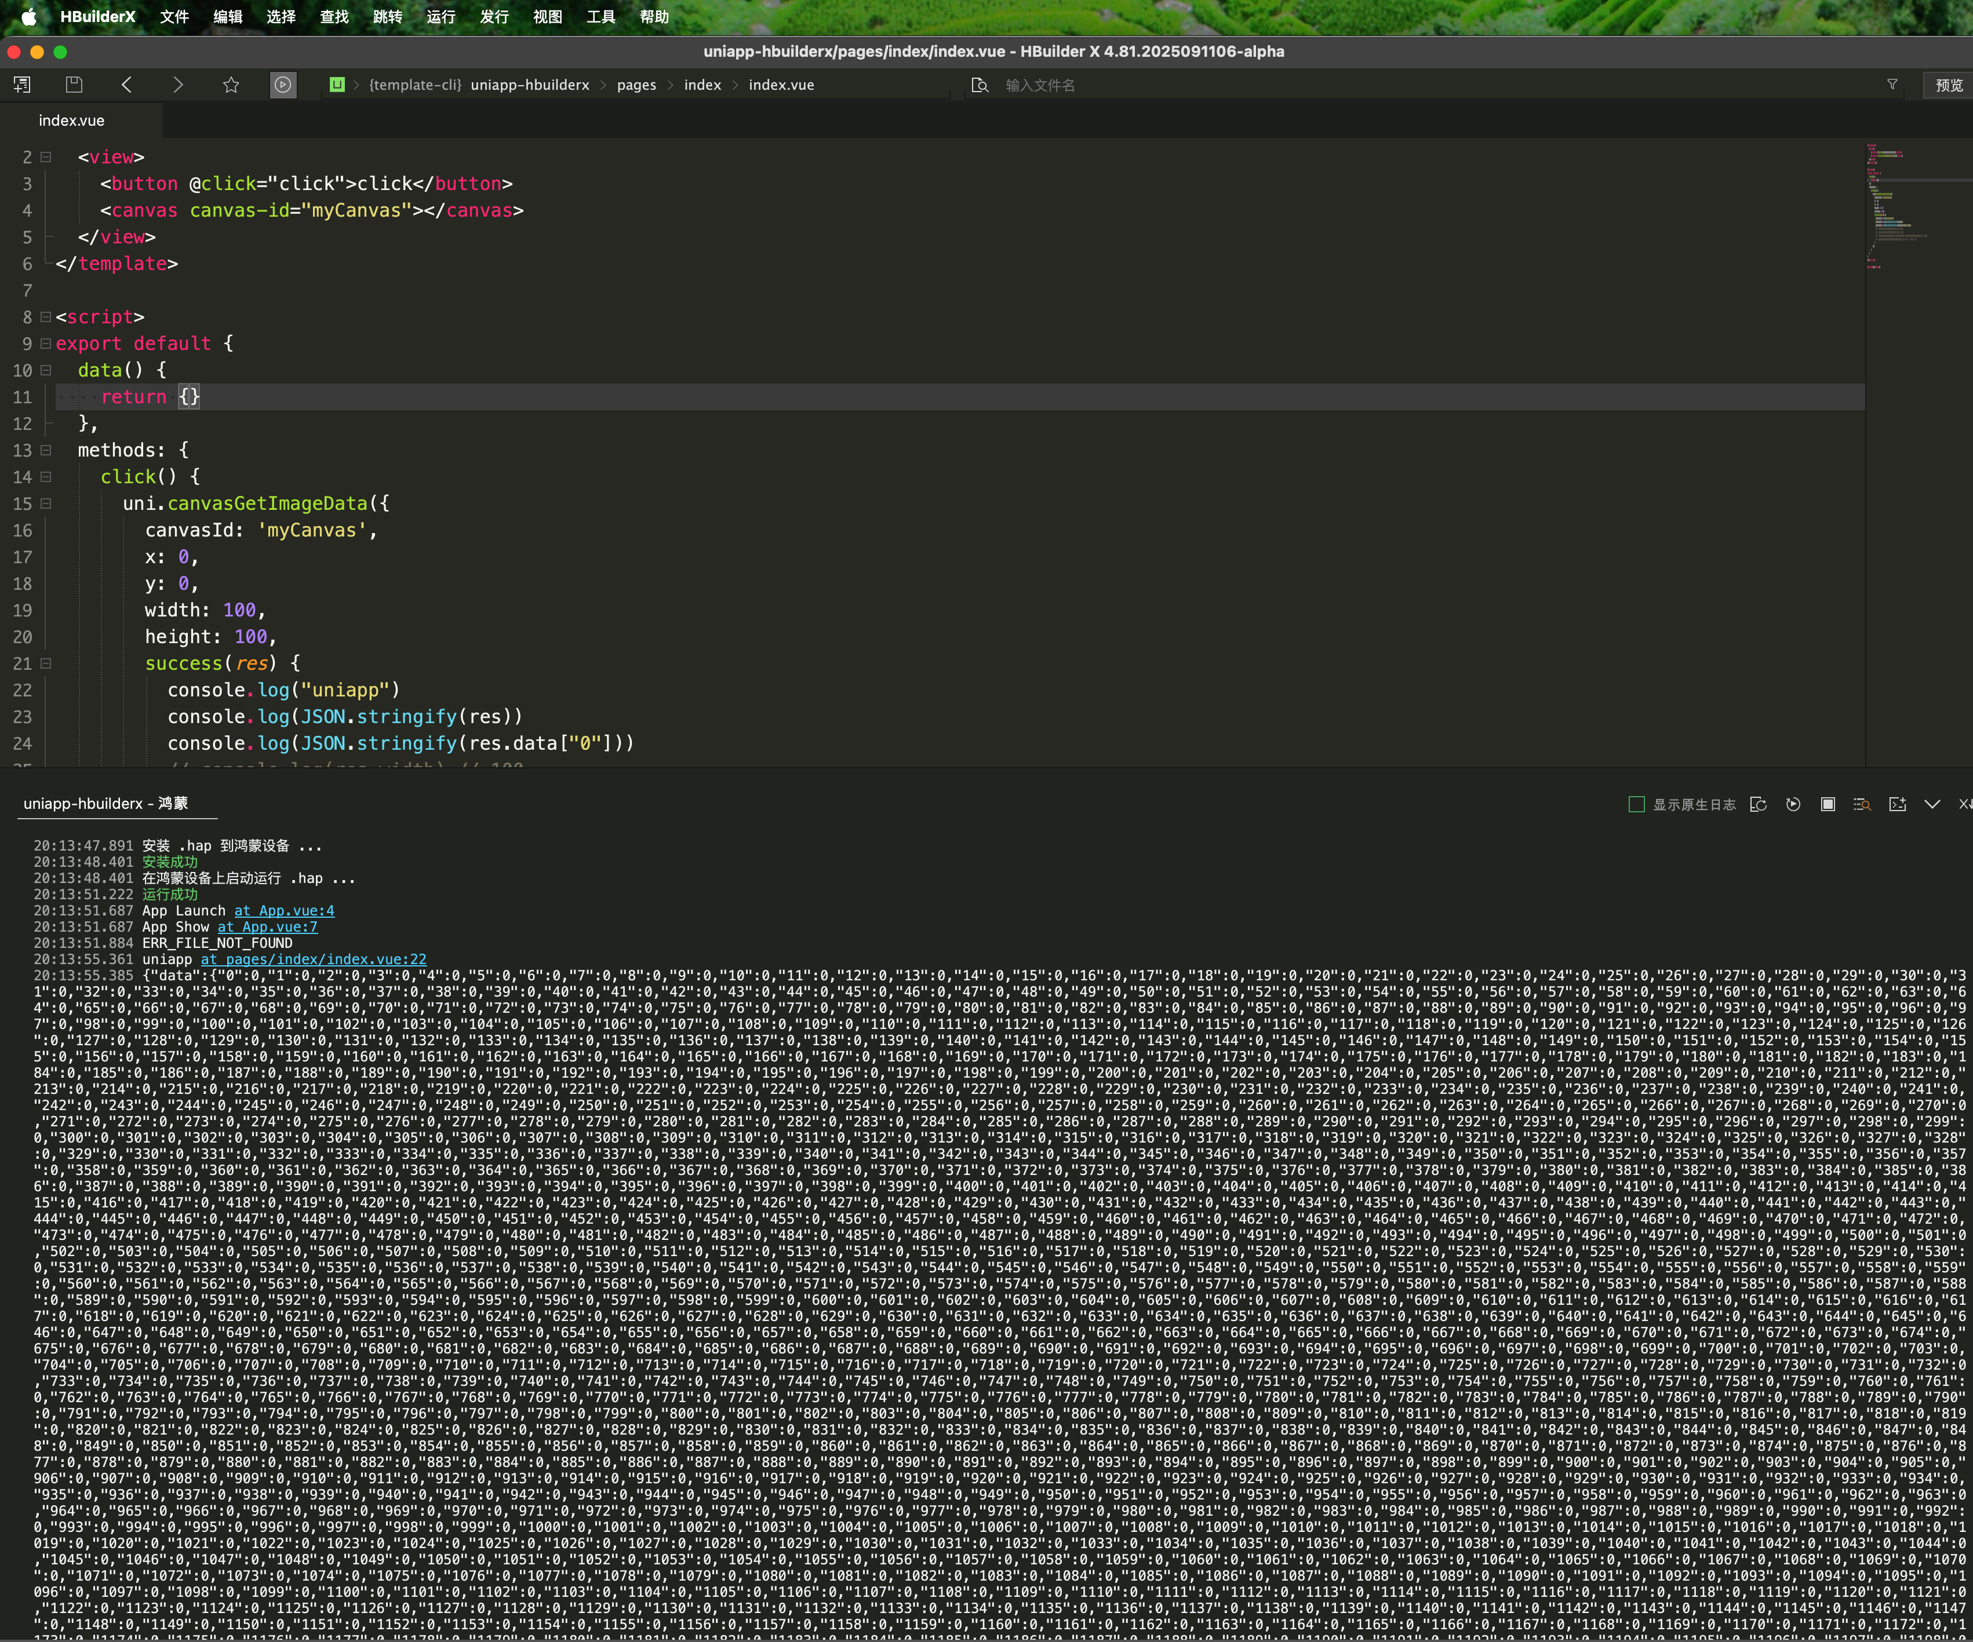This screenshot has height=1642, width=1973.
Task: Collapse the methods fold on line 13
Action: tap(45, 450)
